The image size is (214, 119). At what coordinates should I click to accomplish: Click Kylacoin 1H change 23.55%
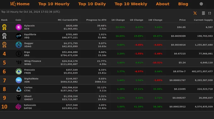(120, 27)
